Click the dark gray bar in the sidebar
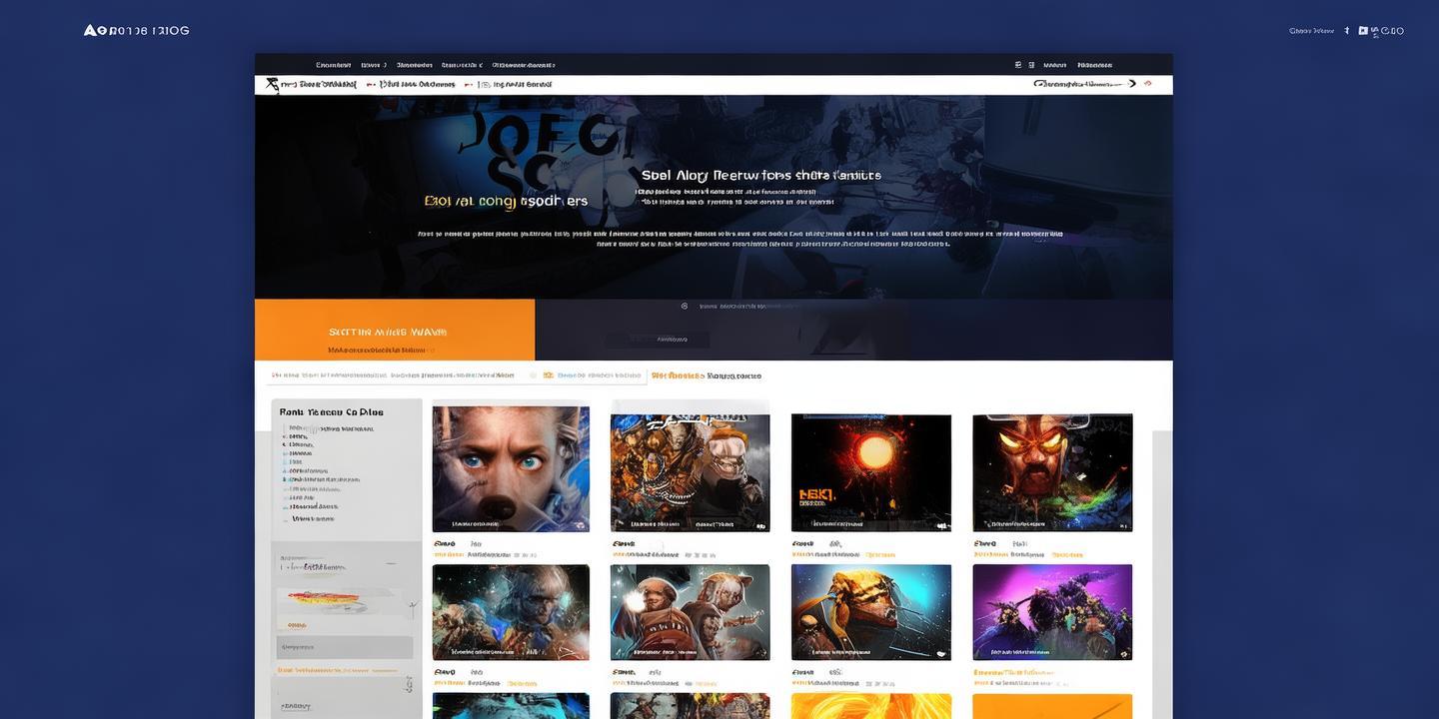This screenshot has height=719, width=1439. point(345,647)
